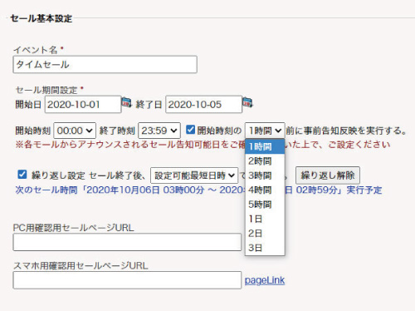This screenshot has height=311, width=415.
Task: Focus the 開始日 date field 2020-10-01
Action: tap(83, 104)
